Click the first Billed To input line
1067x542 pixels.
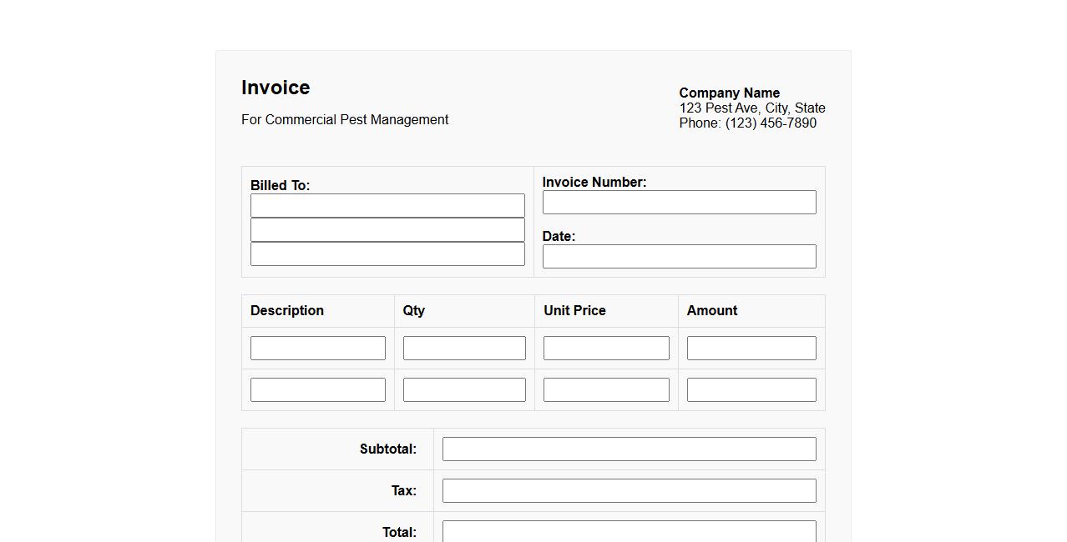(387, 205)
